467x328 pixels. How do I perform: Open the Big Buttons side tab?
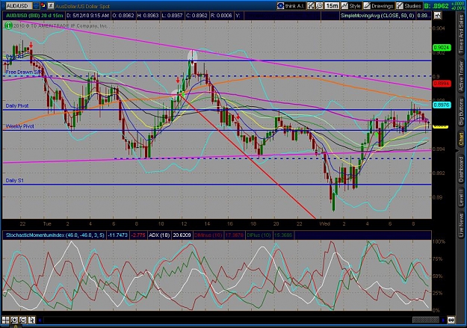461,112
